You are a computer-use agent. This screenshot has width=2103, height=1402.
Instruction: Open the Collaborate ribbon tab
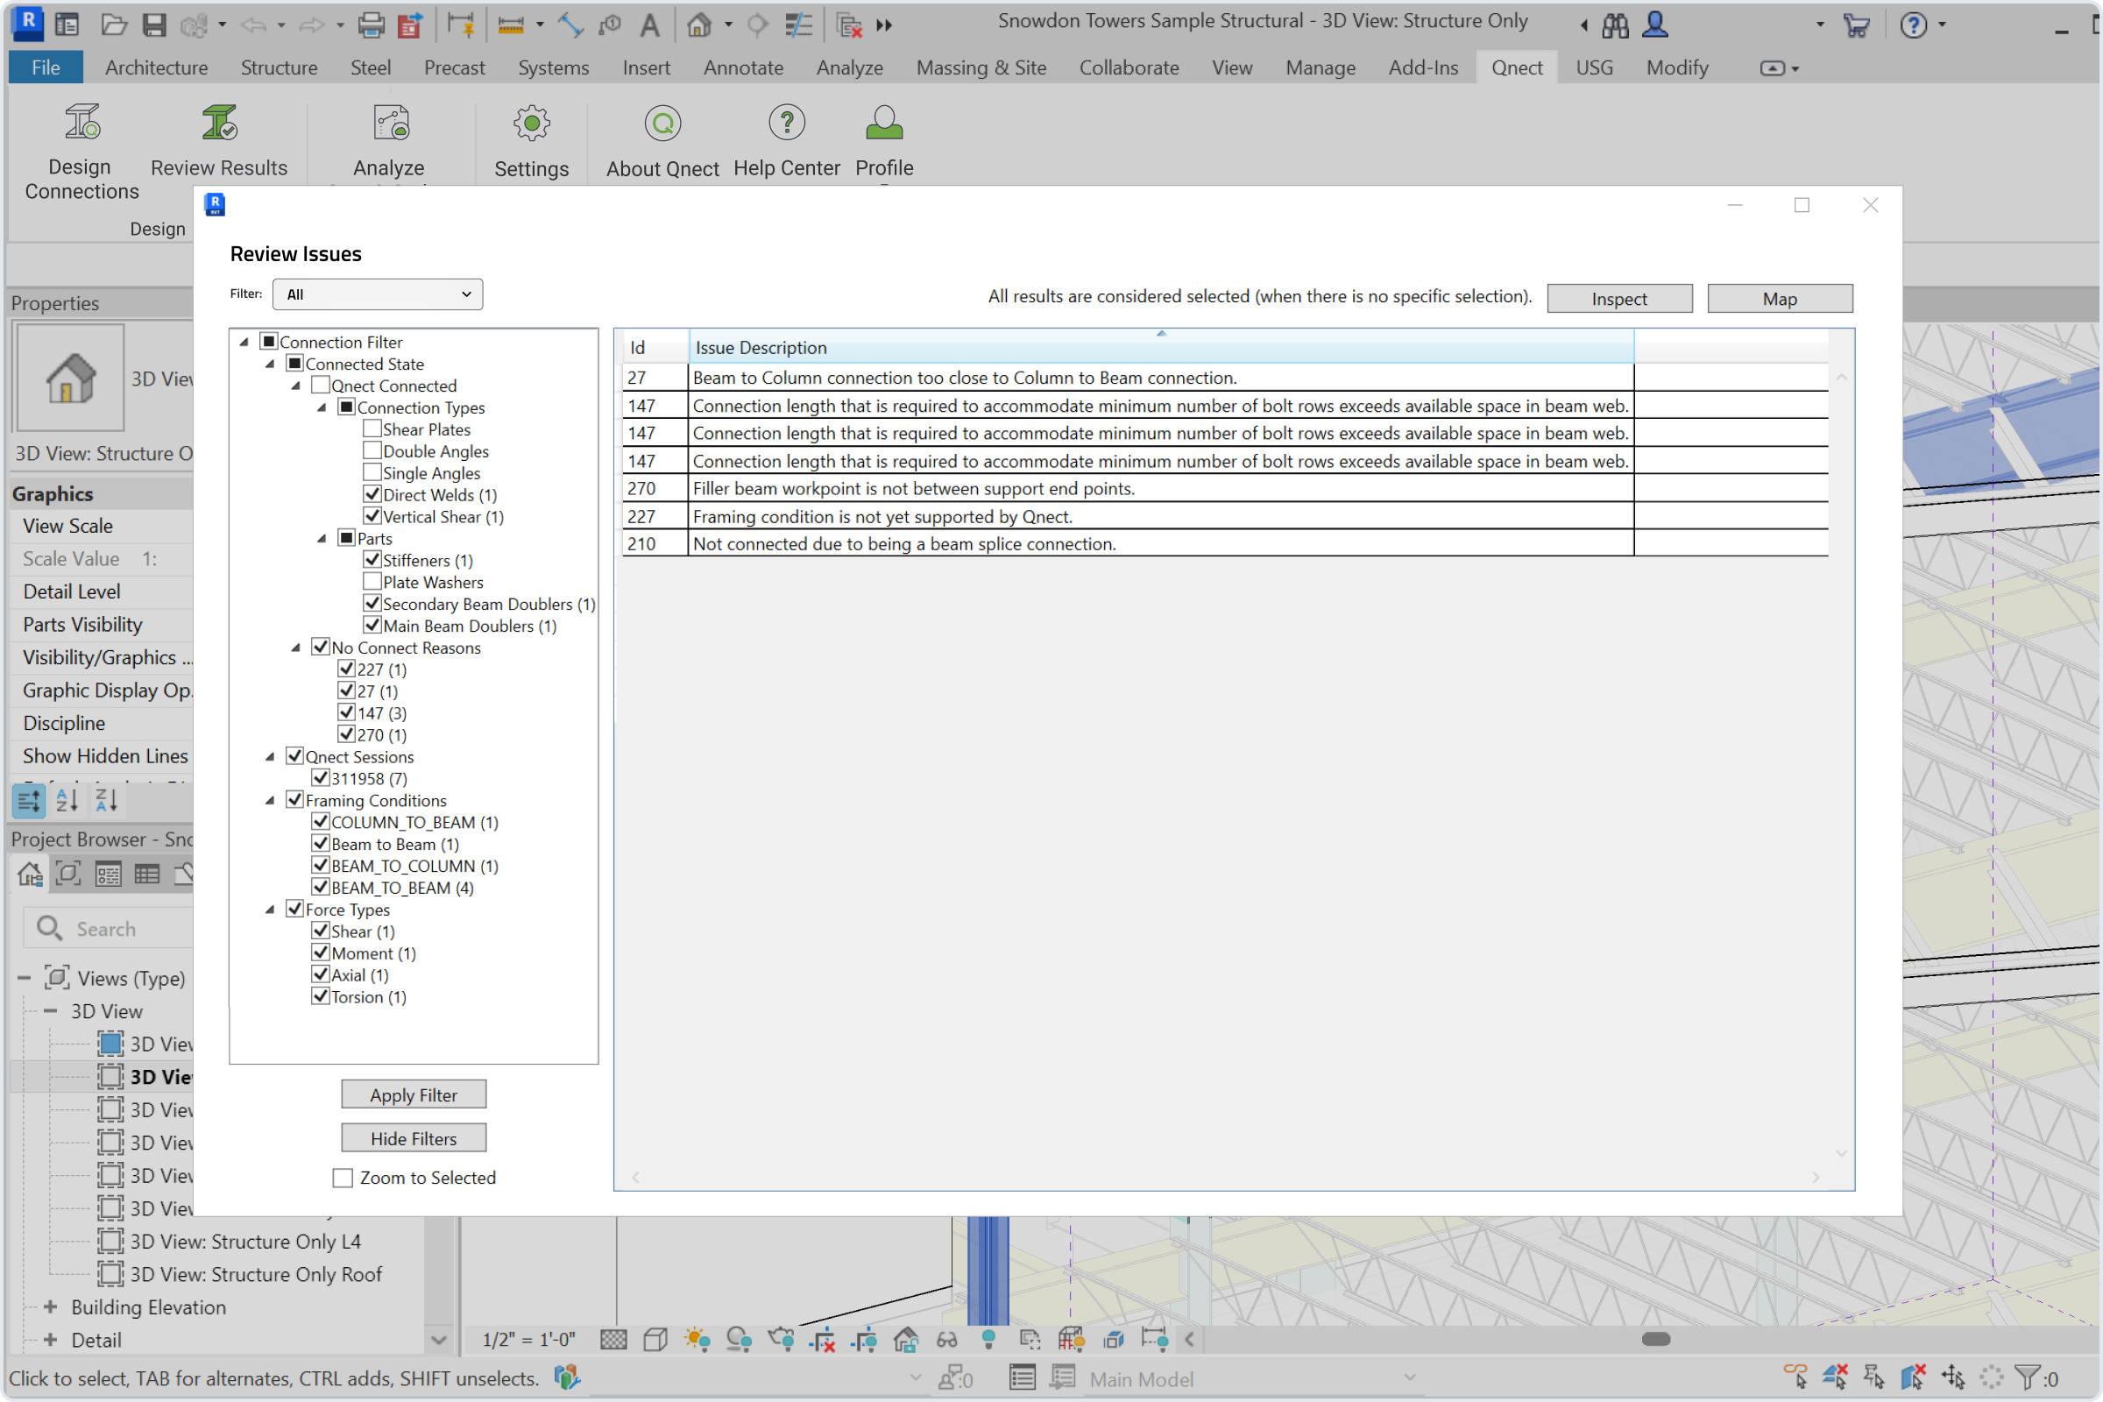pos(1129,68)
